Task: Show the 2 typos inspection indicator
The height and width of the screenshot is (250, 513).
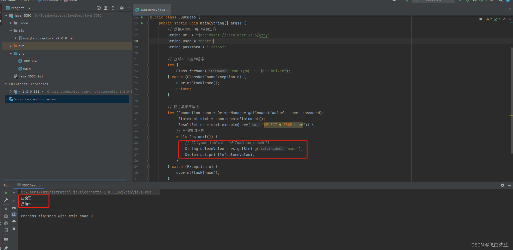Action: point(497,19)
